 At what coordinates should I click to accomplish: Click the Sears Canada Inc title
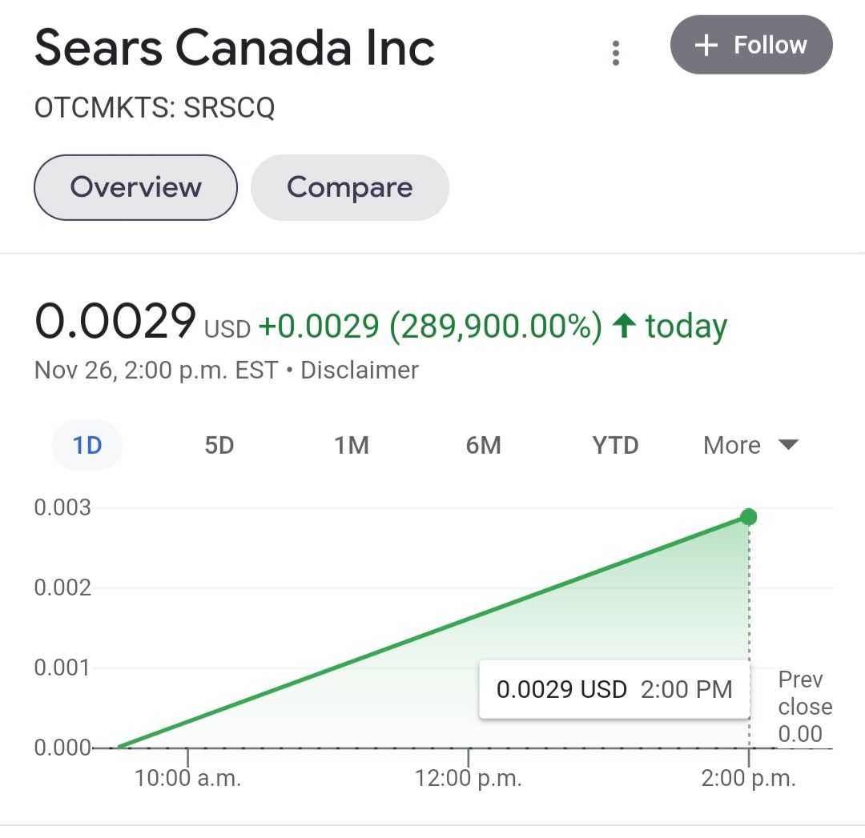(235, 48)
